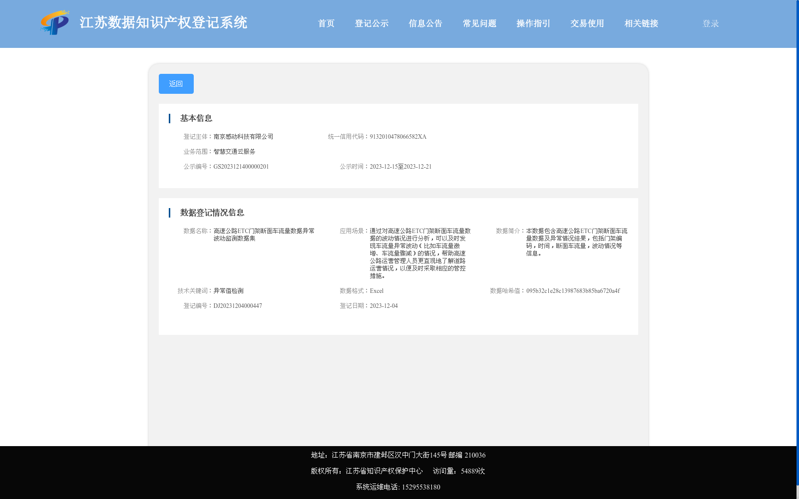Select the 数据简介 description paragraph

(577, 242)
